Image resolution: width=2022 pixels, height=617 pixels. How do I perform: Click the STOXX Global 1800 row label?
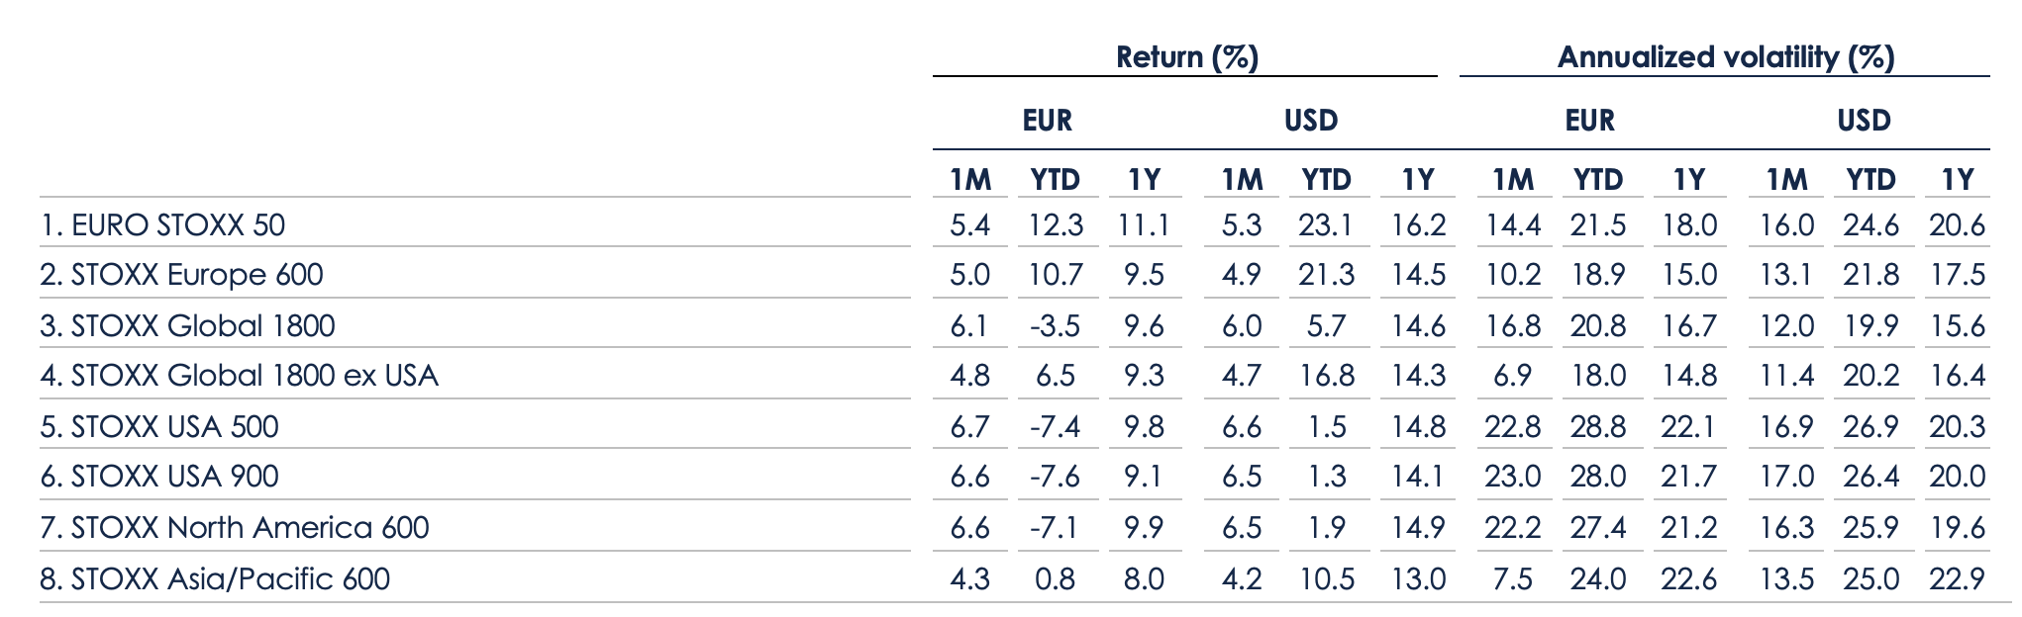[188, 326]
